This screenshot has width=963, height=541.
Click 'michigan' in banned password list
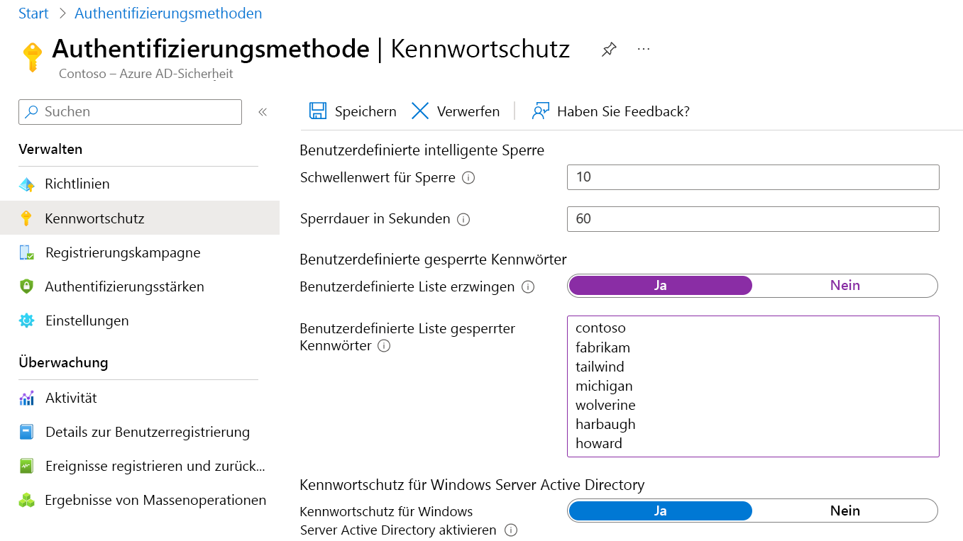(x=604, y=386)
